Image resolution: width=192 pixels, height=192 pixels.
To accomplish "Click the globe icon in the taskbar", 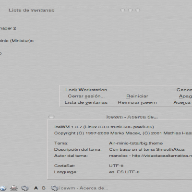I will (x=3, y=188).
